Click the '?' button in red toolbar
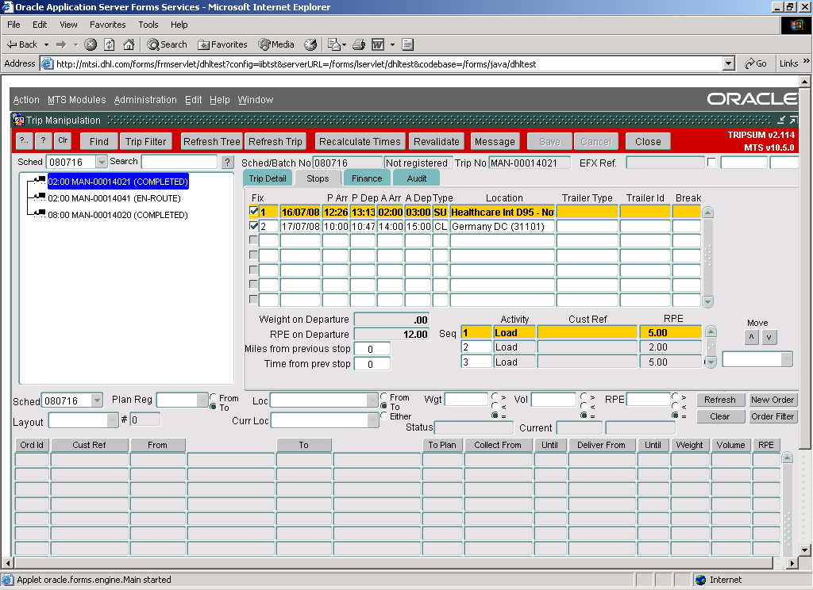Screen dimensions: 813x590 (44, 141)
